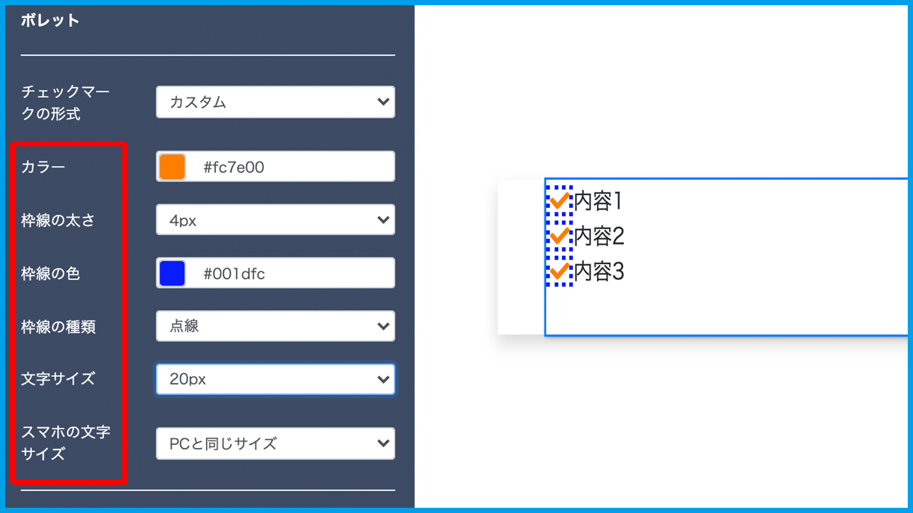Click the ボレット section heading
913x513 pixels.
[50, 20]
